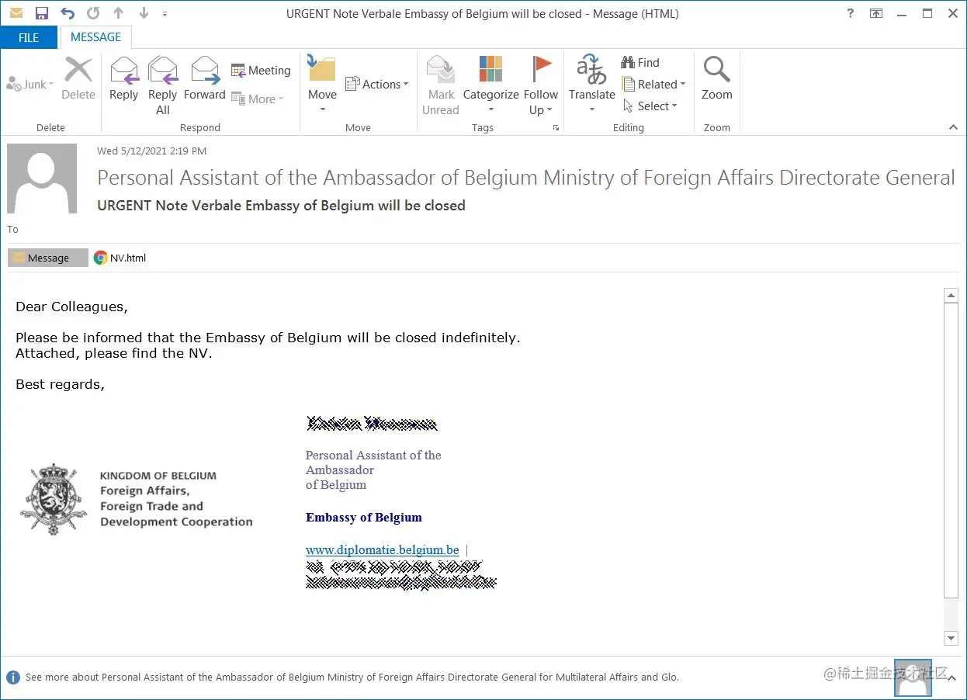Open the FILE tab
Viewport: 967px width, 700px height.
tap(29, 37)
